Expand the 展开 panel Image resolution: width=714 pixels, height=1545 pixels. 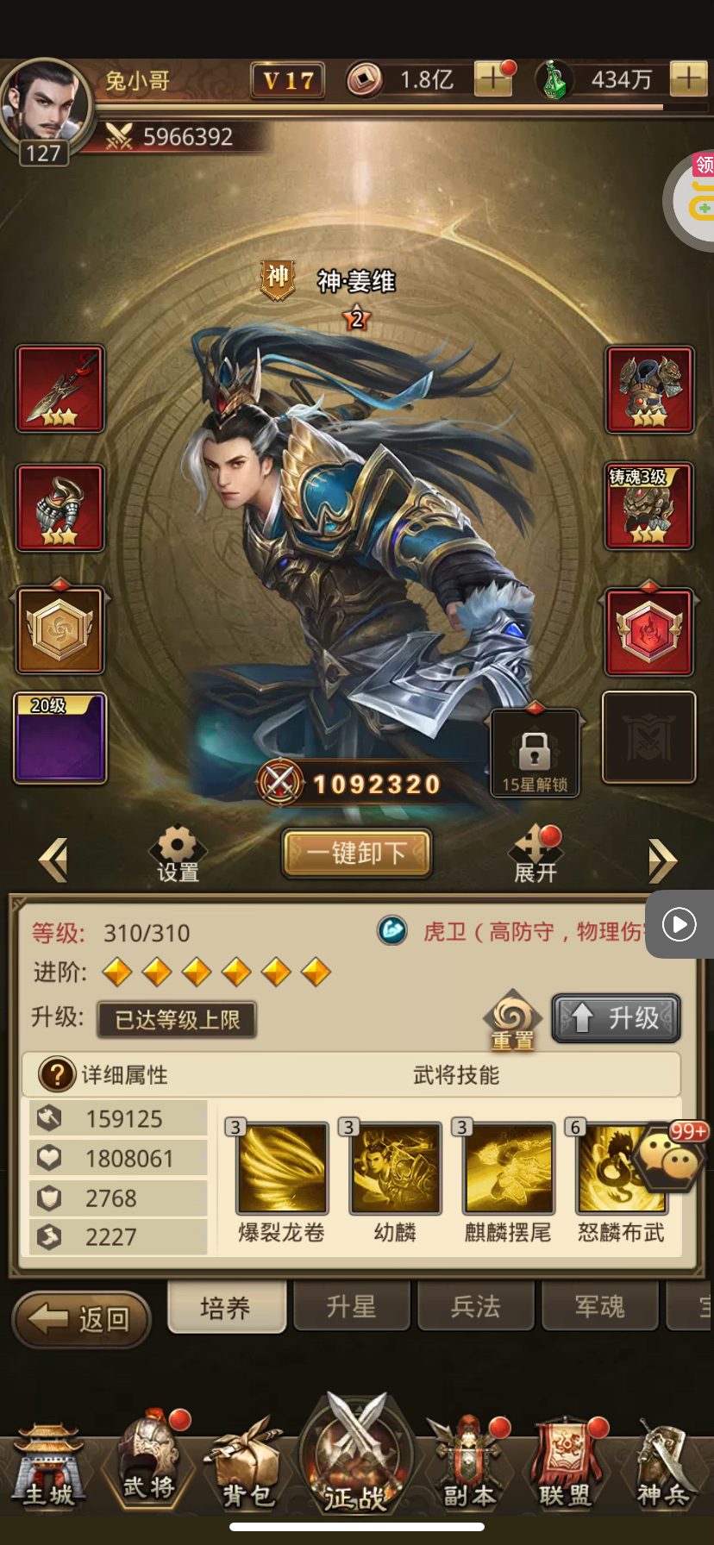click(535, 855)
